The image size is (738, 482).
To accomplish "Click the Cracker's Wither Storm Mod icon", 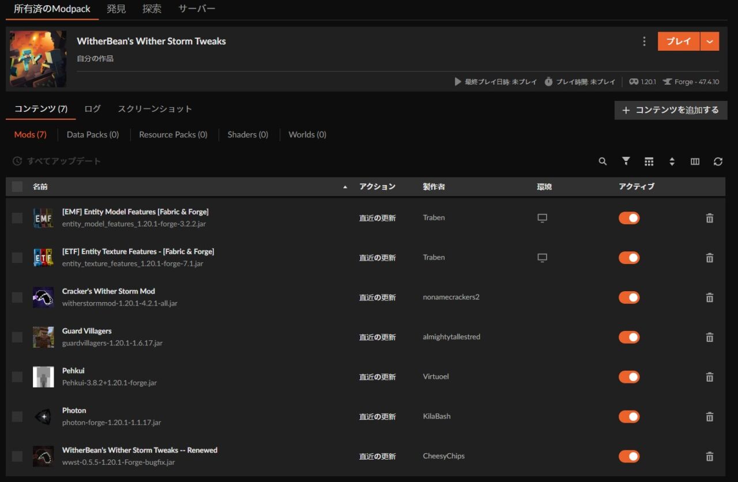I will click(x=43, y=298).
